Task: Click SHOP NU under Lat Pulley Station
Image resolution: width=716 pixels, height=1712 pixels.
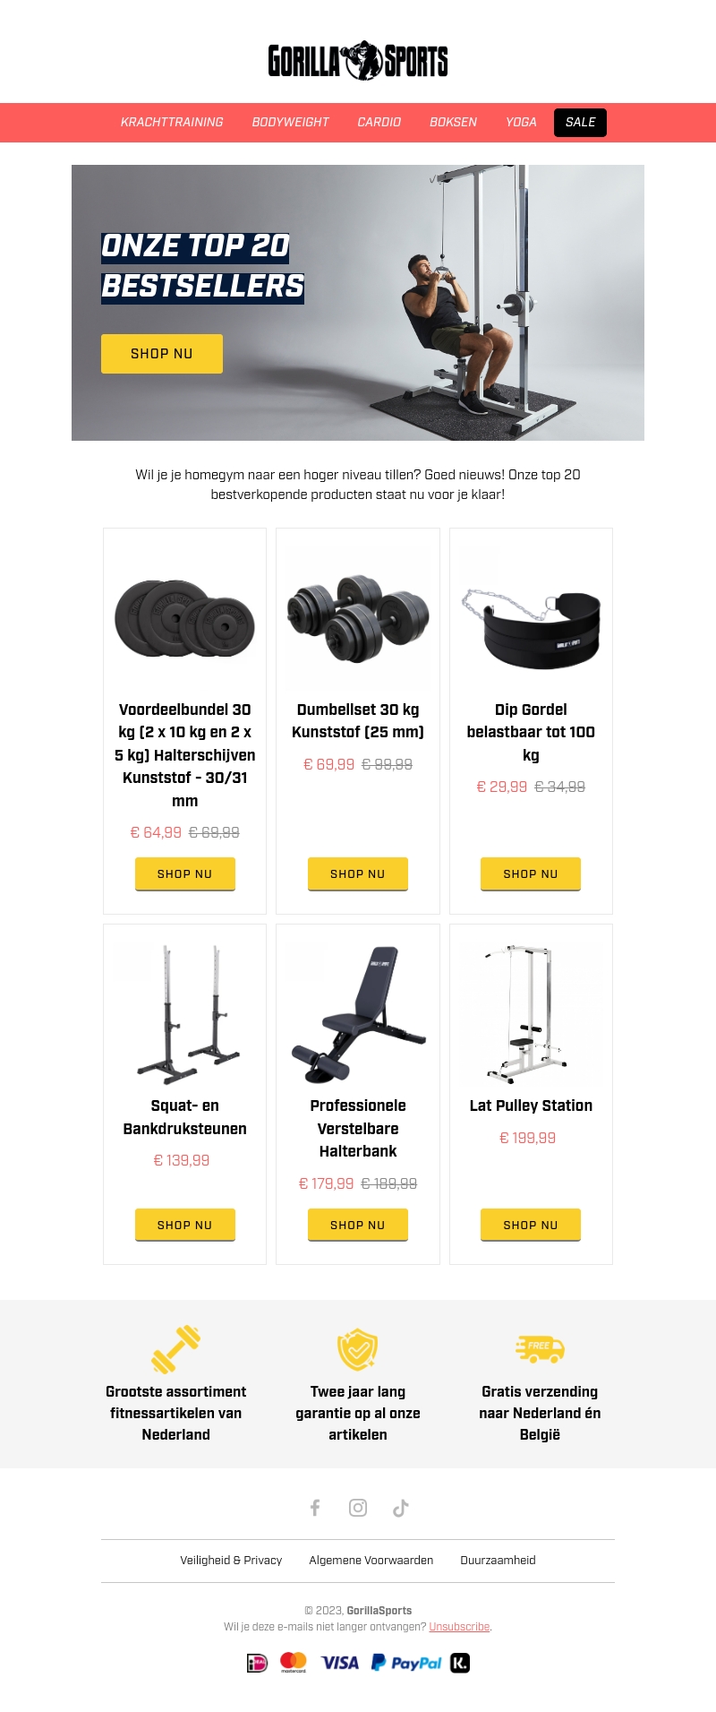Action: click(x=531, y=1225)
